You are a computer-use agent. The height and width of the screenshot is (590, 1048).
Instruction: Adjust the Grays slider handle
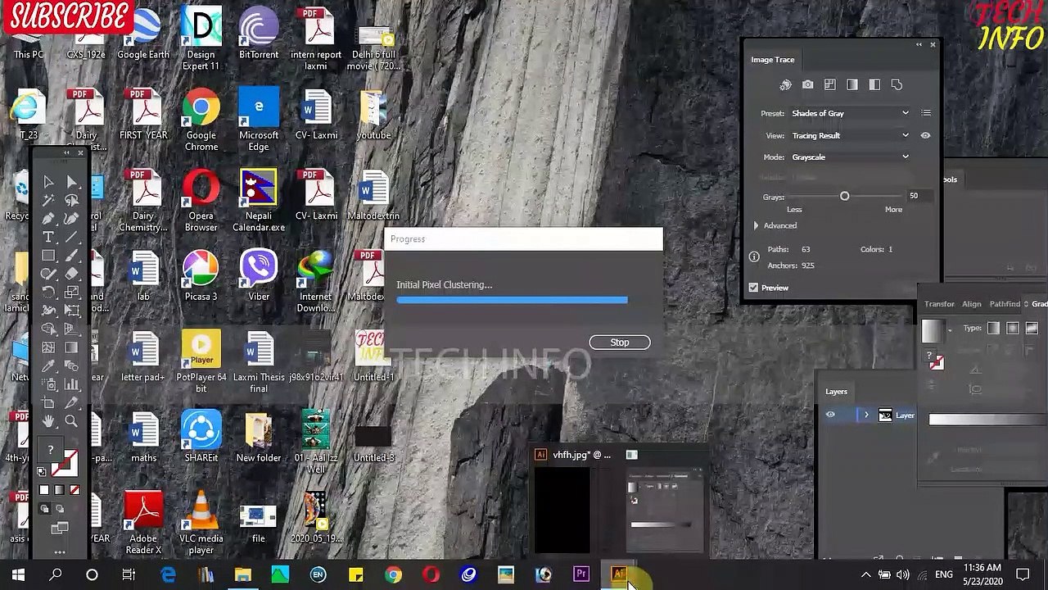click(x=844, y=197)
